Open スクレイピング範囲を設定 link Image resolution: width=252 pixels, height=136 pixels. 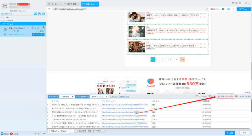119,97
